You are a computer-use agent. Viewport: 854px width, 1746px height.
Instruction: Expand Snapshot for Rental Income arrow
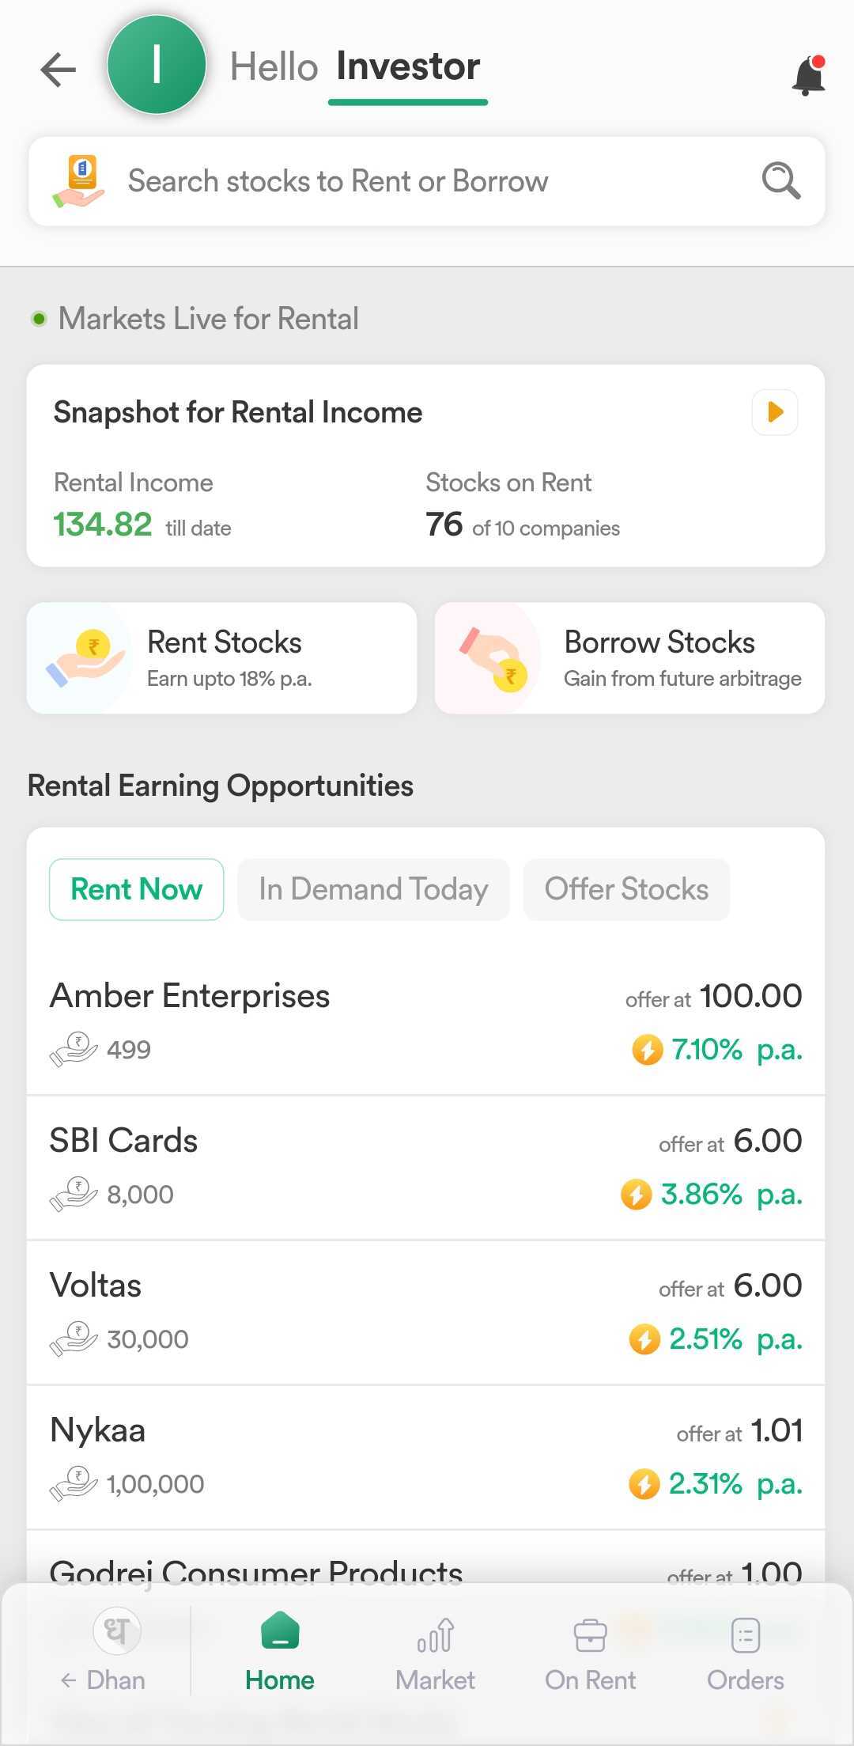click(774, 412)
